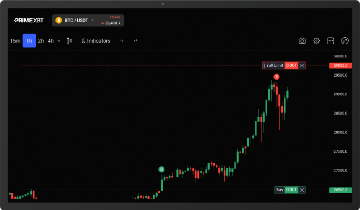The image size is (360, 210).
Task: Select the 2h timeframe
Action: [41, 41]
